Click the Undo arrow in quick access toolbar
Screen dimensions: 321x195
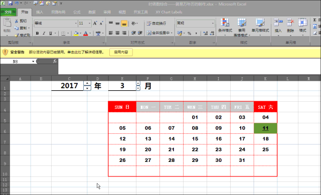point(17,3)
